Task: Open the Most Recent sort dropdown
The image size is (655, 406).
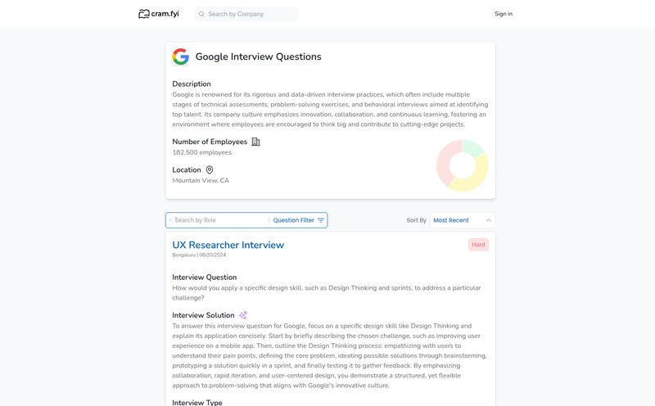Action: click(451, 220)
